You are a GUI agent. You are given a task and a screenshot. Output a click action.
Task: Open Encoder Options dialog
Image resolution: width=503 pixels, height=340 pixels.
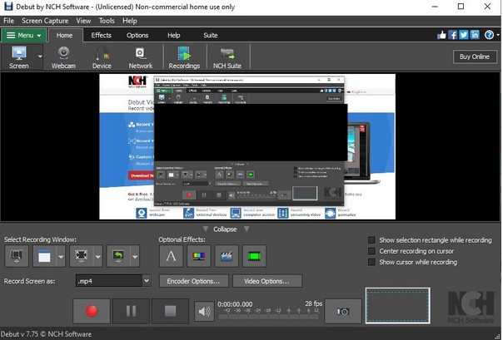point(193,281)
